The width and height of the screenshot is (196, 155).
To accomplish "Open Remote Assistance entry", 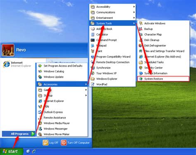I will click(62, 118).
